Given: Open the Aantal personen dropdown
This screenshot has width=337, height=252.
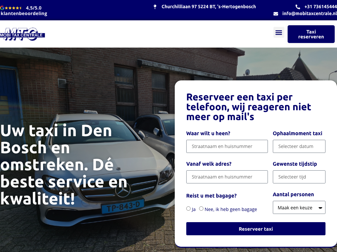Looking at the screenshot, I should [299, 207].
